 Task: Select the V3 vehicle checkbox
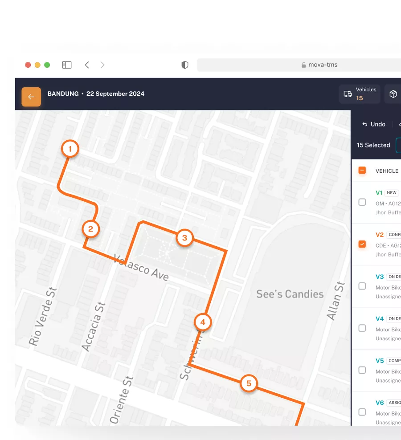362,286
